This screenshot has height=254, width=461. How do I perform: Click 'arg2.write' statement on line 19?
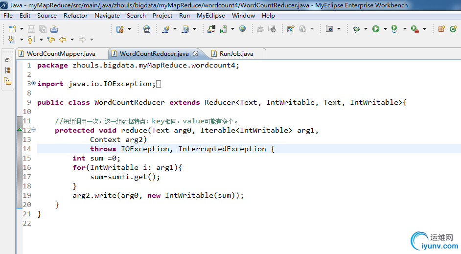pyautogui.click(x=94, y=195)
